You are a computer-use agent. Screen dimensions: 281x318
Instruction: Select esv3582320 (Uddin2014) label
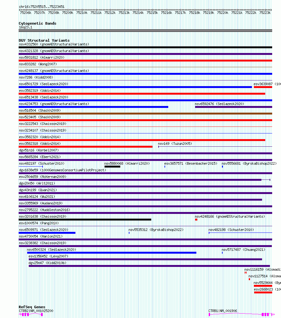[x=40, y=137]
